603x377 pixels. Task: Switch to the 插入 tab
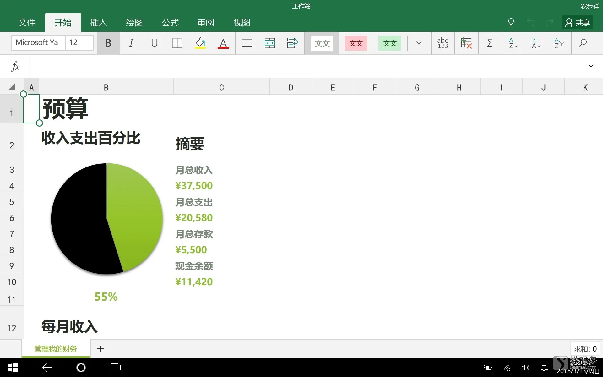99,23
